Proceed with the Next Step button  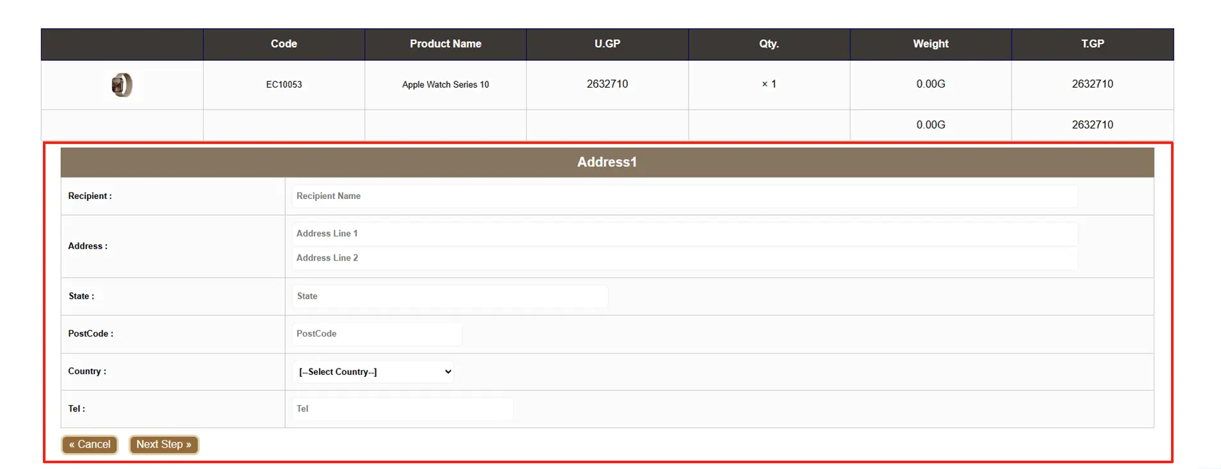[163, 445]
